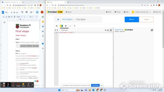Image resolution: width=164 pixels, height=92 pixels.
Task: Select the main.py file tab
Action: coord(64,30)
